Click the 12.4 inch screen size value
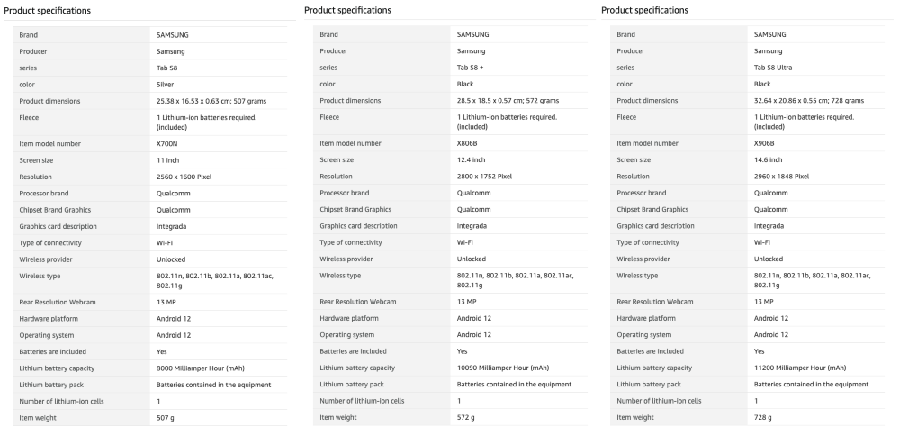 click(x=472, y=159)
